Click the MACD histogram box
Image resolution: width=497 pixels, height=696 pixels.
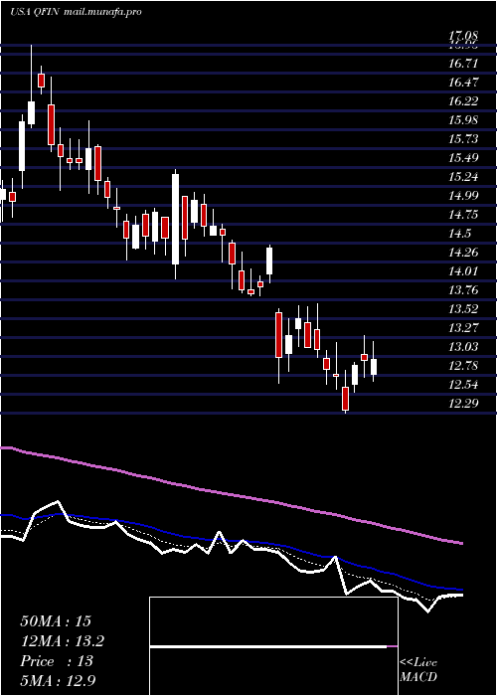pos(273,646)
